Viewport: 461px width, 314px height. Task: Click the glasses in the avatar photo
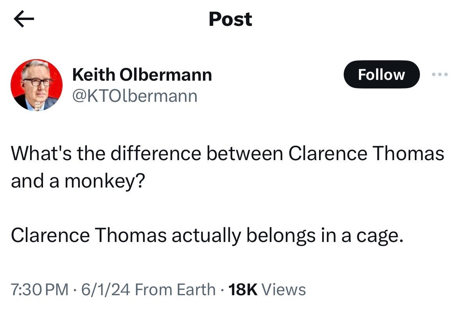point(38,82)
